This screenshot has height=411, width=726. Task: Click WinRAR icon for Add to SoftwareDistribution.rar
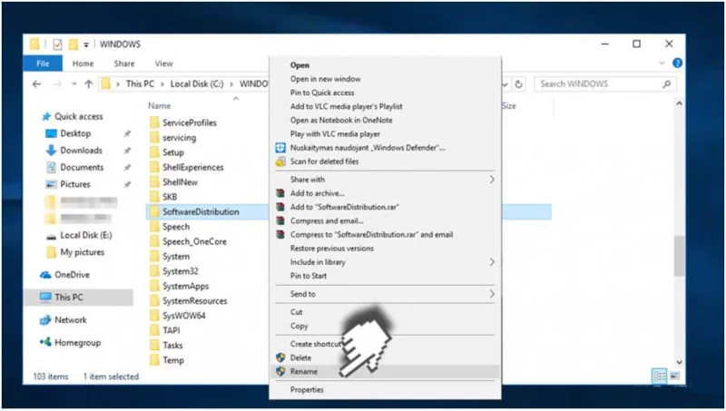click(280, 207)
